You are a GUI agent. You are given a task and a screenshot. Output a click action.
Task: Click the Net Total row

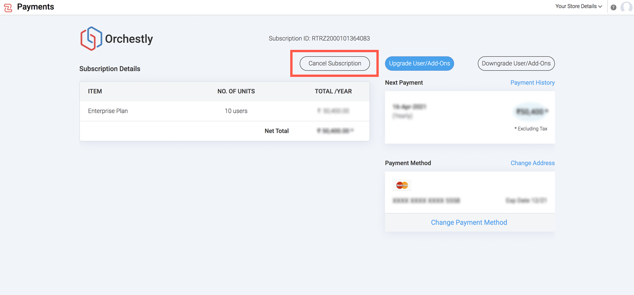[x=277, y=131]
